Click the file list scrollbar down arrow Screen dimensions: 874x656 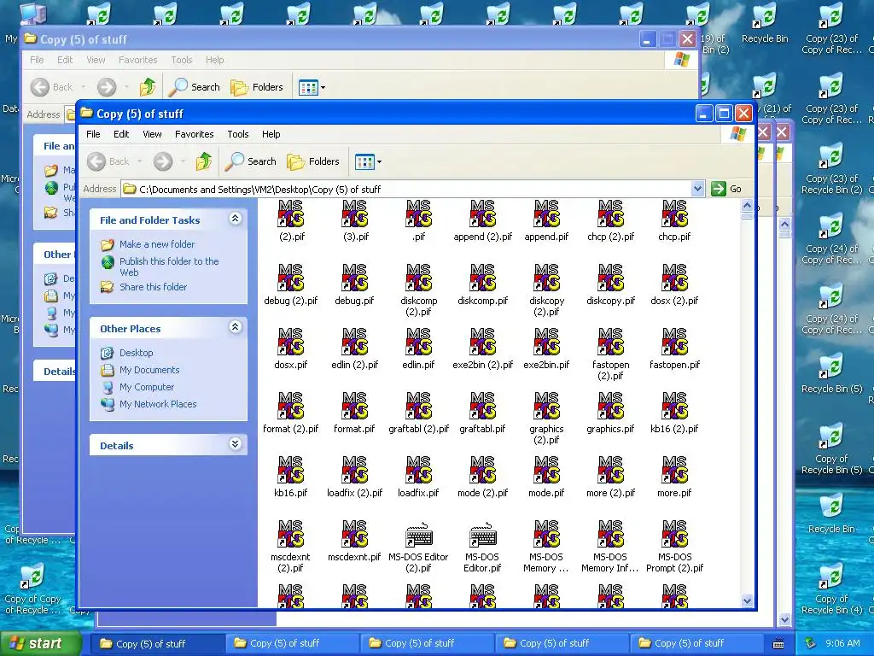[747, 600]
